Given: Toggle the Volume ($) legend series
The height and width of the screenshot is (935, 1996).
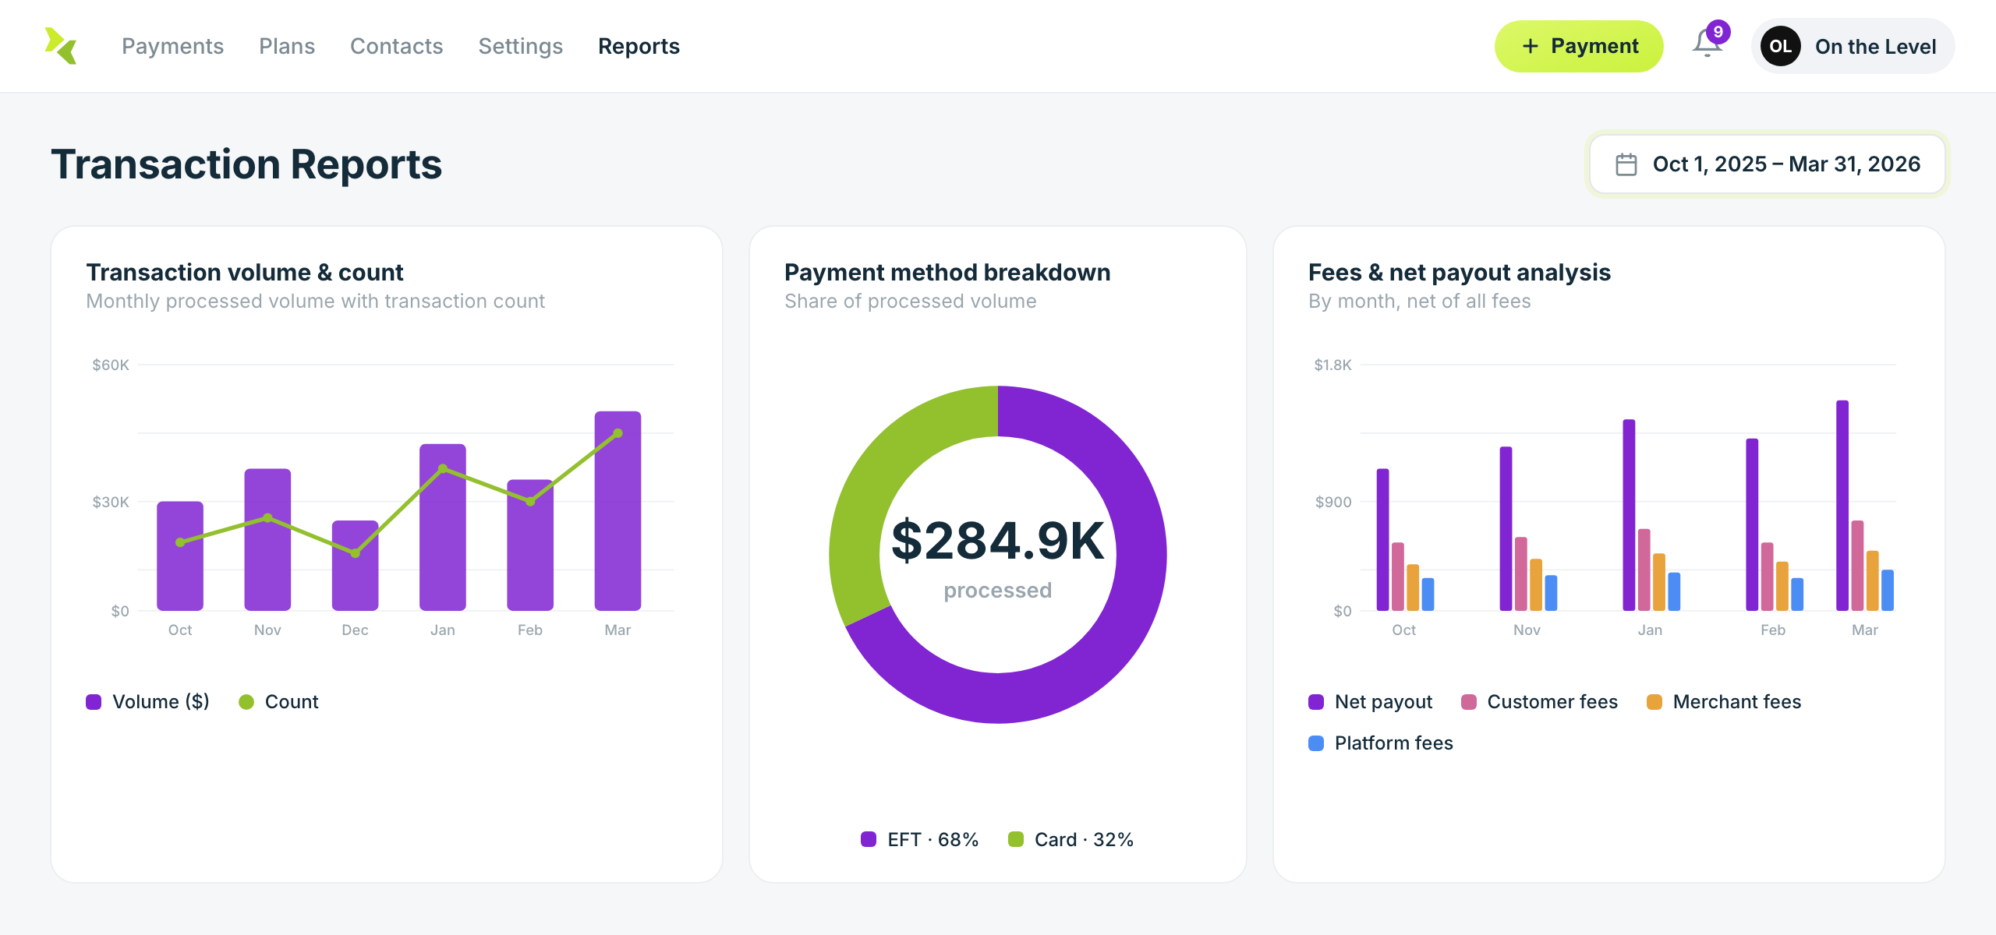Looking at the screenshot, I should pyautogui.click(x=148, y=702).
